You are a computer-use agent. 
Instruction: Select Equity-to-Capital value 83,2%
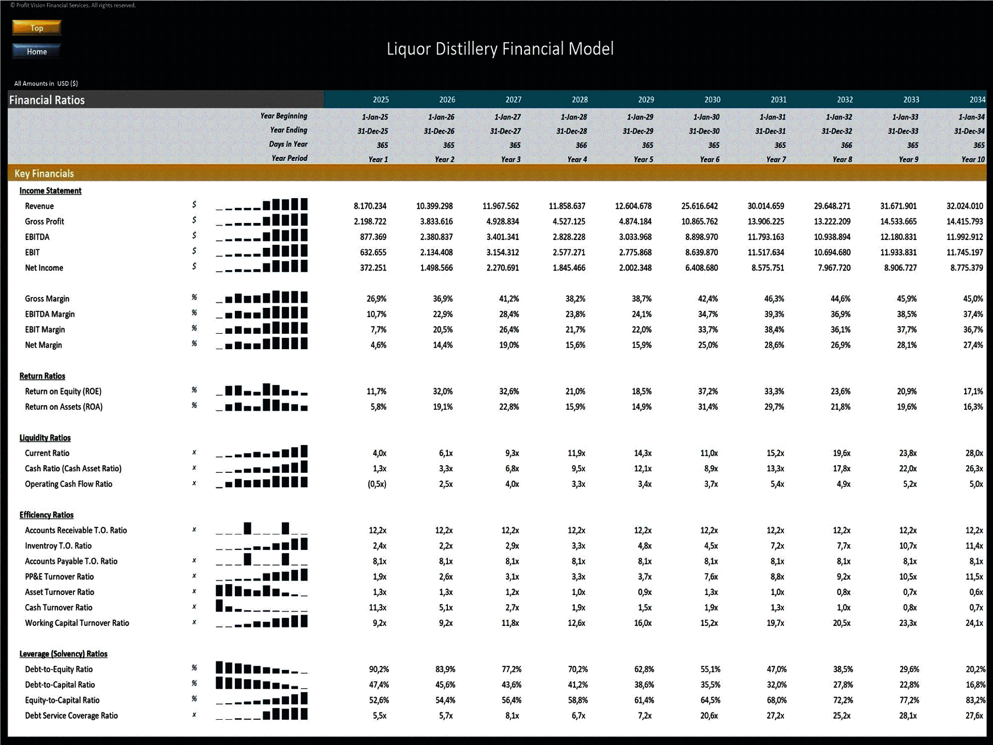coord(975,701)
